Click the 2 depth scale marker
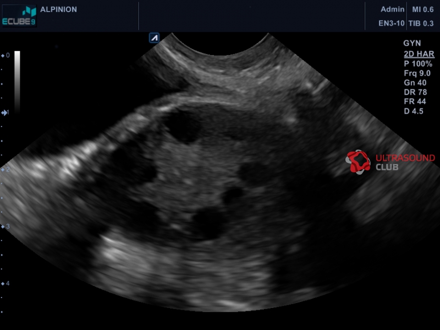 point(5,169)
